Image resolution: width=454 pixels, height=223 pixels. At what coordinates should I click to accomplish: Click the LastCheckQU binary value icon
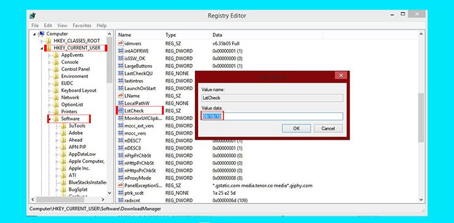pos(121,74)
